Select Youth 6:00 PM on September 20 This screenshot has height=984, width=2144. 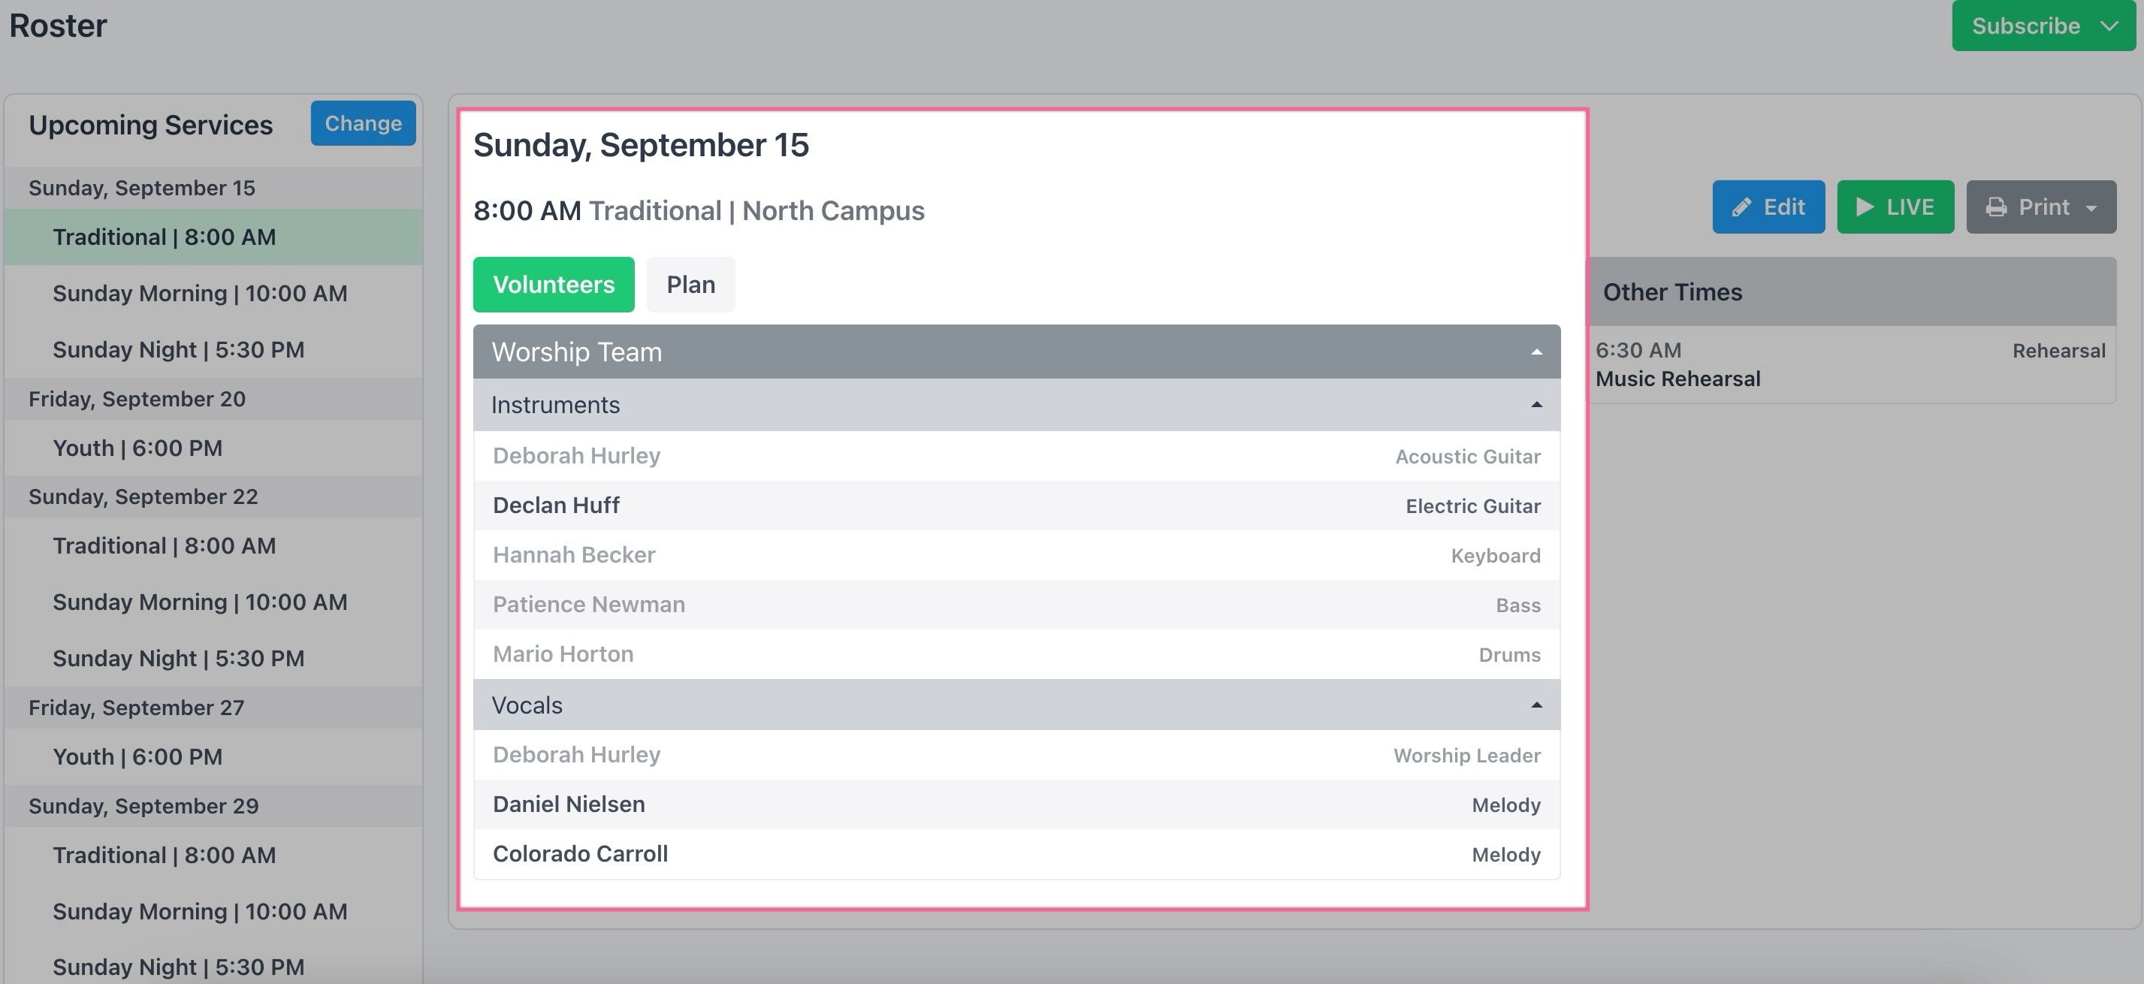137,448
